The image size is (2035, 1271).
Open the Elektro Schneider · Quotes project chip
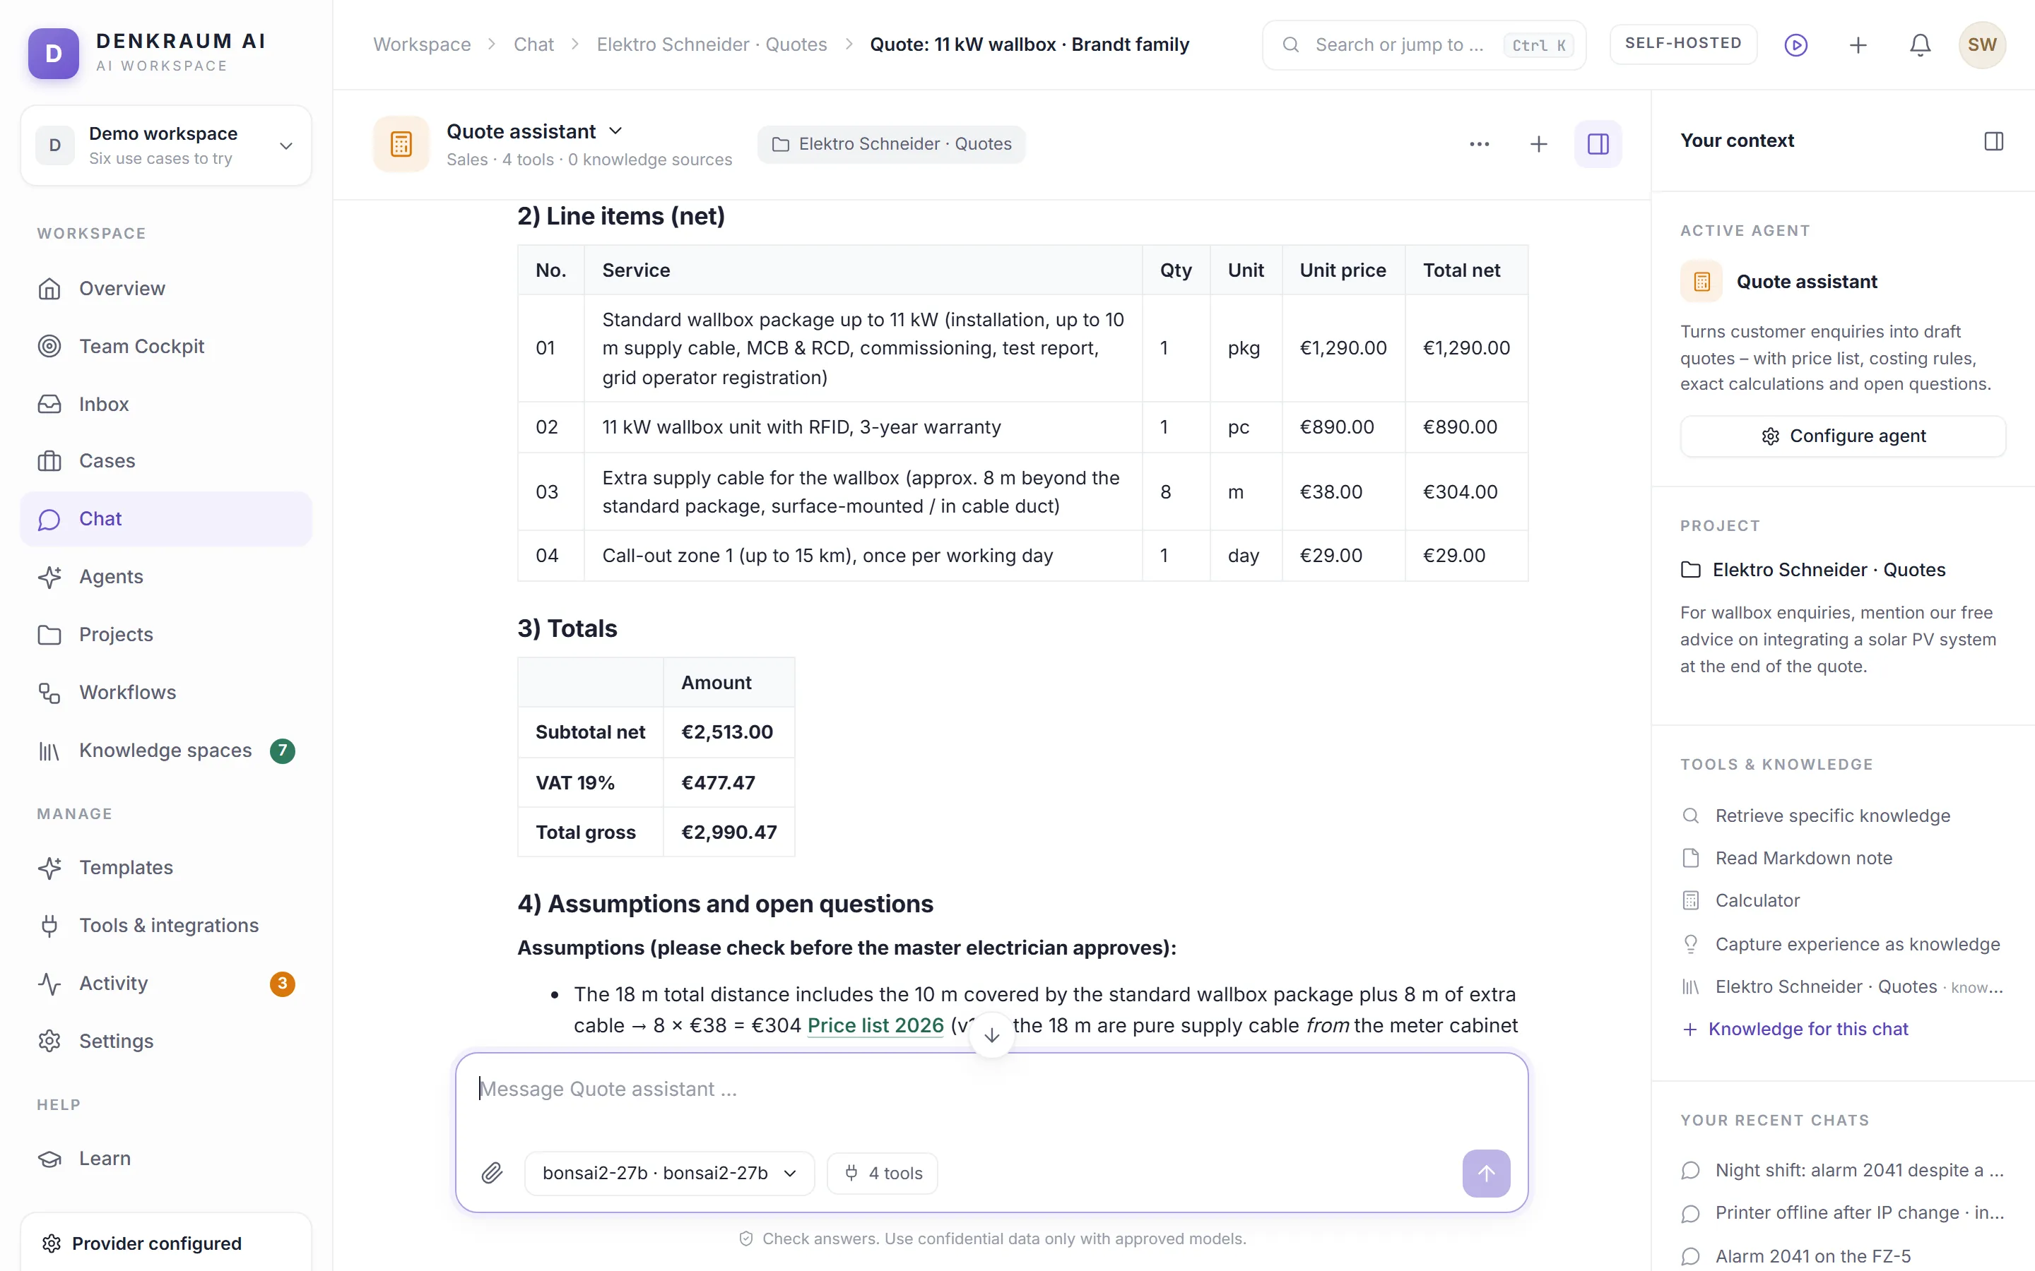point(891,144)
